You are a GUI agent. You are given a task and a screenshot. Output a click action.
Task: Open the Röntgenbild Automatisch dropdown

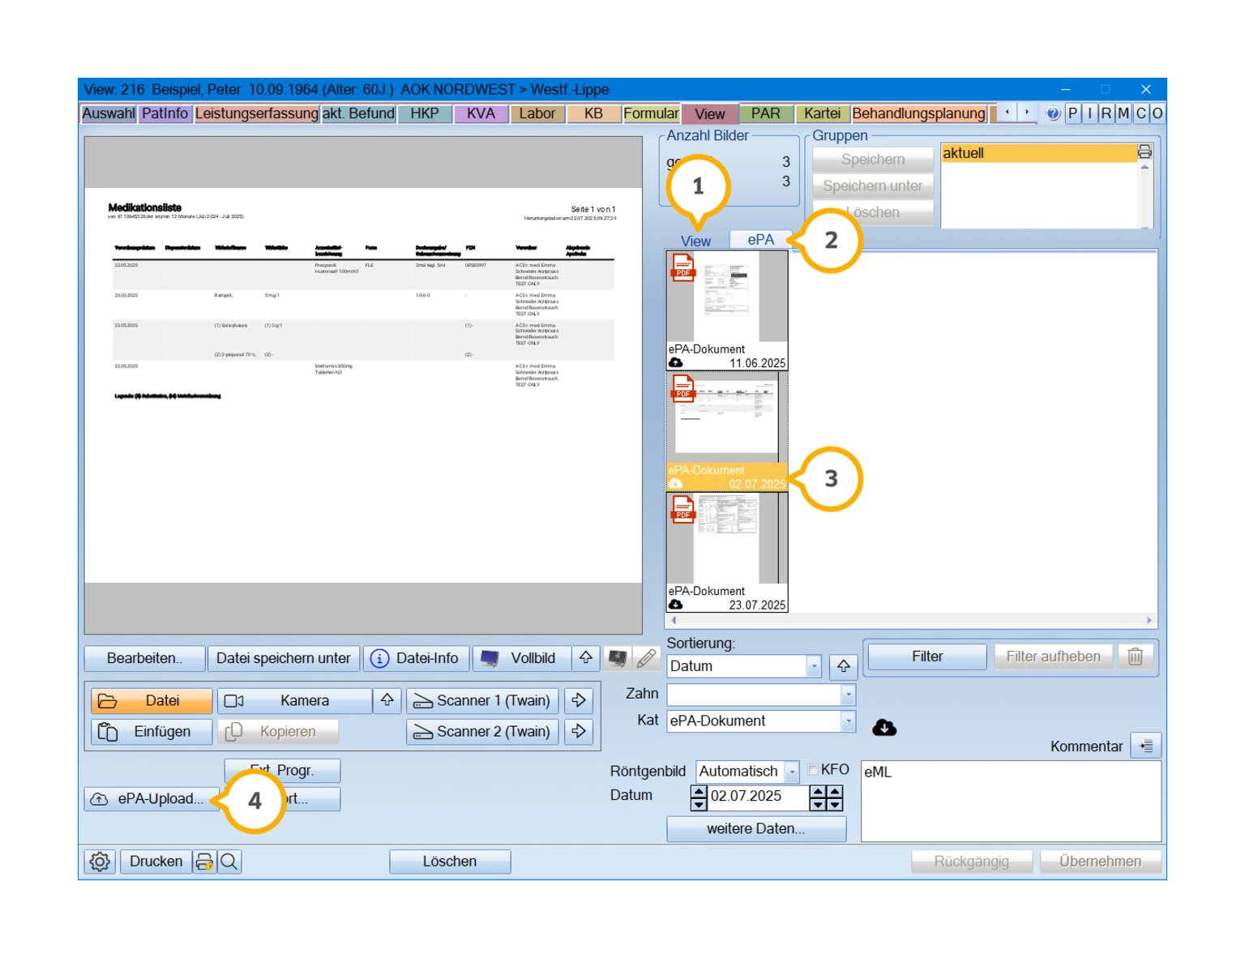pos(791,772)
